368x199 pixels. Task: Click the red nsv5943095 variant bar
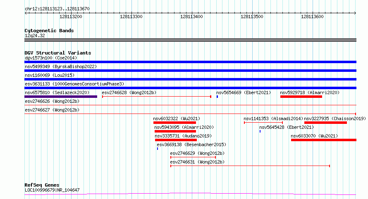pyautogui.click(x=175, y=131)
